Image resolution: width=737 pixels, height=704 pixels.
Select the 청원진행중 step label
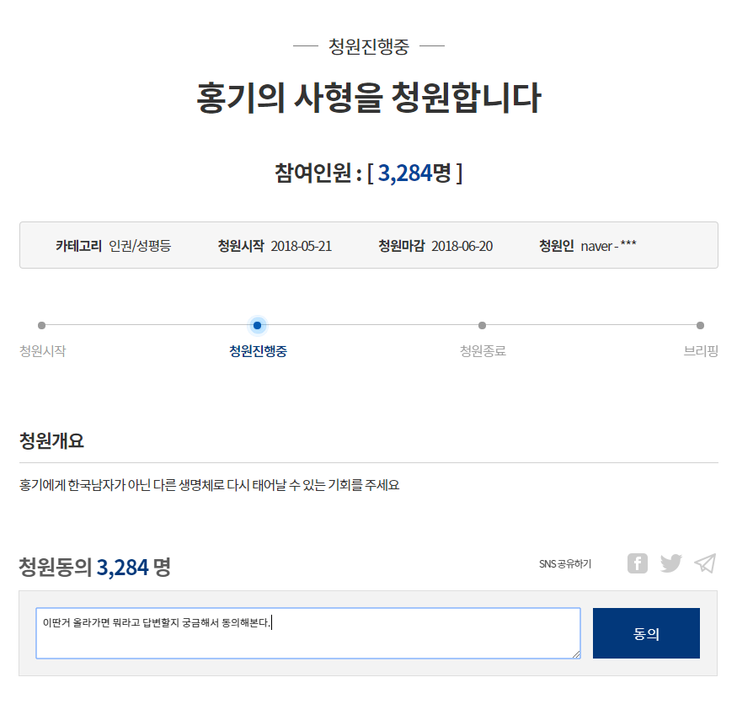pyautogui.click(x=258, y=351)
